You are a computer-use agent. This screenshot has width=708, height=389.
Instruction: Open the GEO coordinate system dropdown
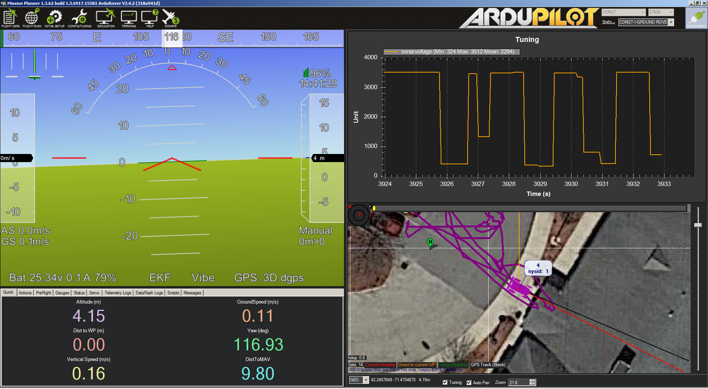pos(359,380)
